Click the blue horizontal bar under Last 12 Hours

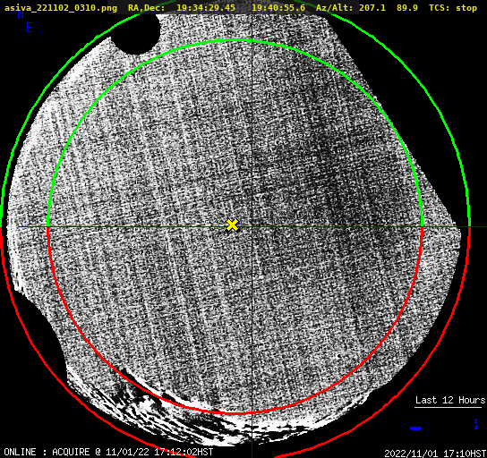click(415, 428)
